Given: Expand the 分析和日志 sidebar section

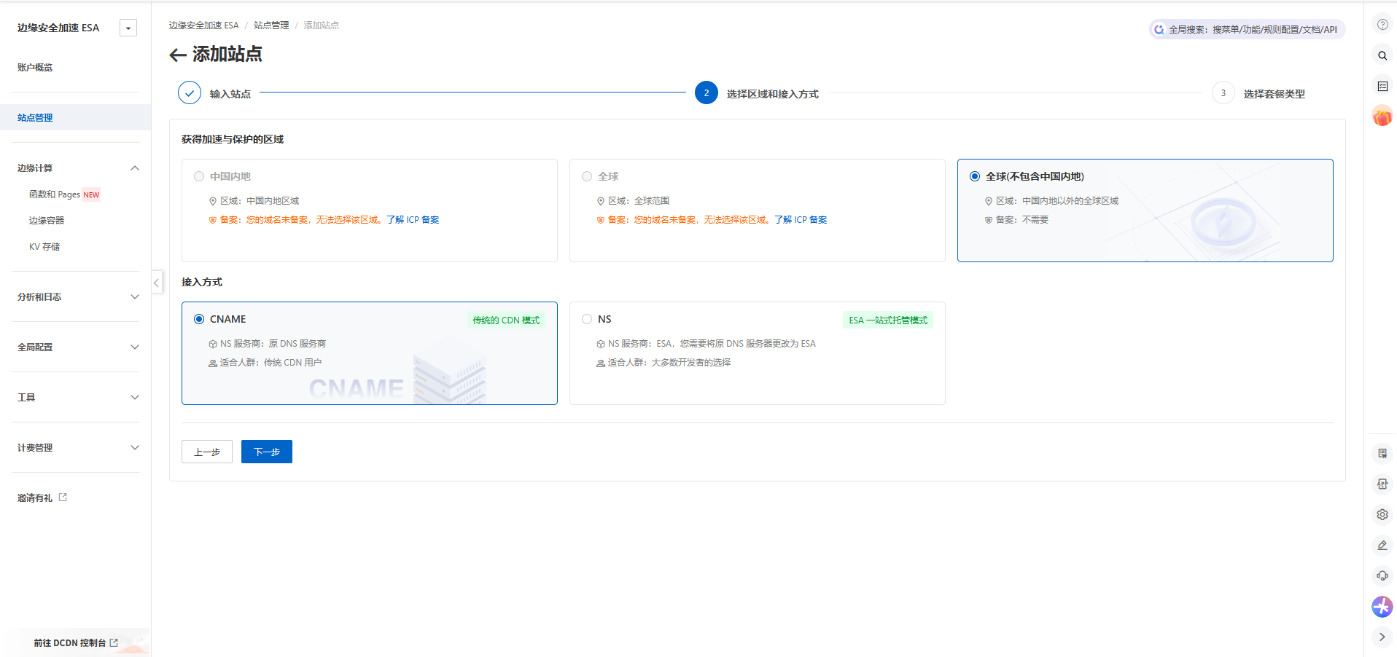Looking at the screenshot, I should (x=134, y=297).
